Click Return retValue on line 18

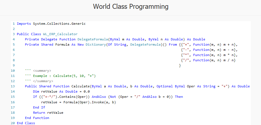tap(48, 113)
